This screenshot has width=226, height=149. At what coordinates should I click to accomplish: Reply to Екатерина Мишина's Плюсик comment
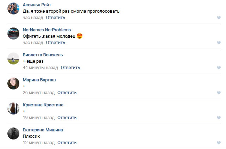click(67, 143)
